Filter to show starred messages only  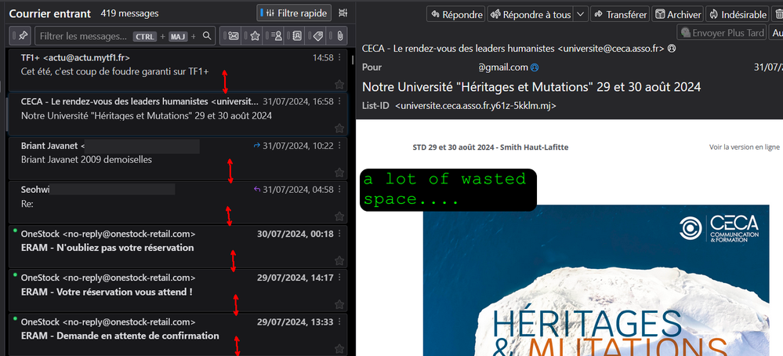click(x=255, y=36)
